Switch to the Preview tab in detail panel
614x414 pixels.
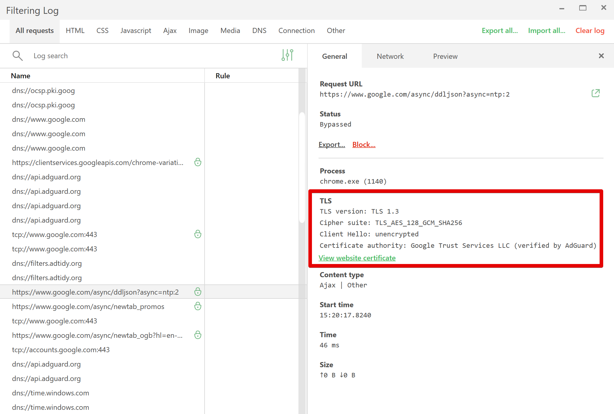pyautogui.click(x=445, y=56)
